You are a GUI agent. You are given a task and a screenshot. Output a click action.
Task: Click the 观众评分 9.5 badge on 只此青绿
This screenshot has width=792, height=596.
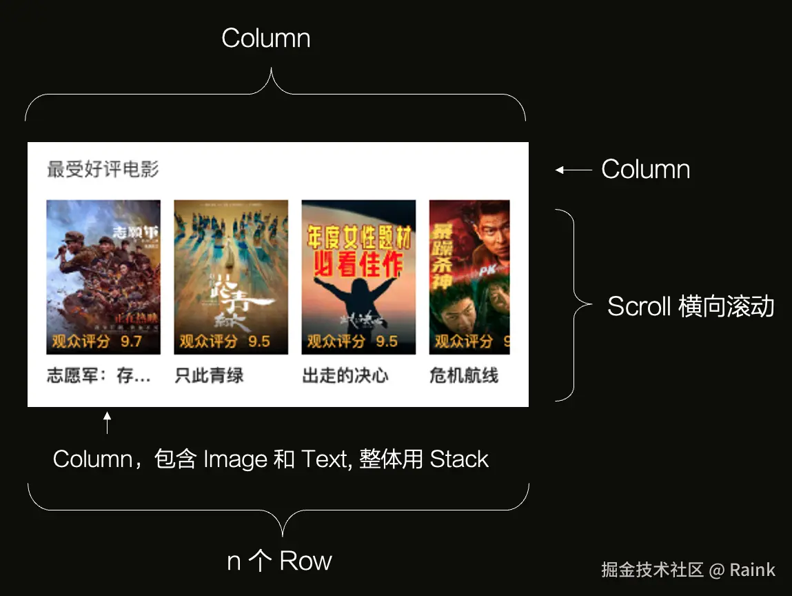pos(225,341)
